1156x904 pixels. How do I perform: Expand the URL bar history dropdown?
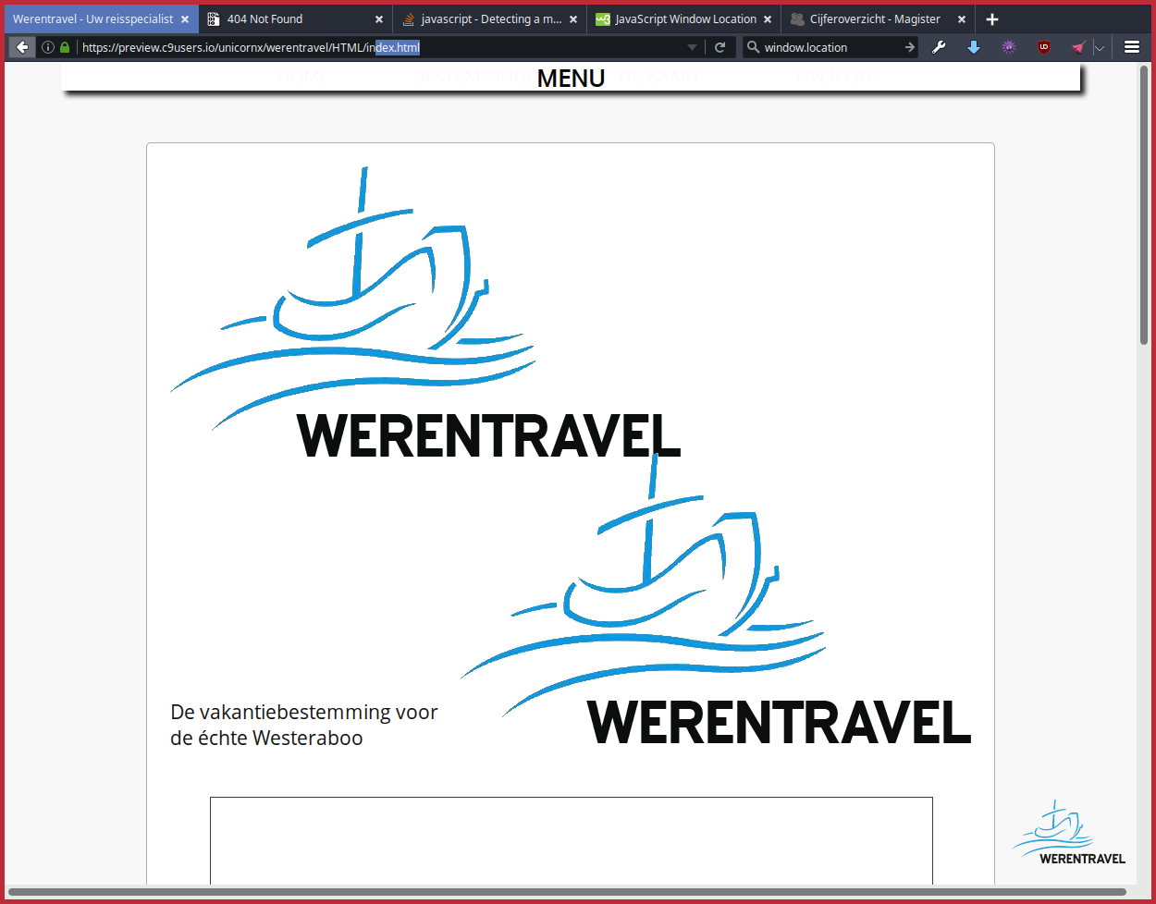click(692, 47)
